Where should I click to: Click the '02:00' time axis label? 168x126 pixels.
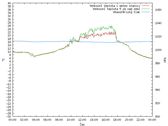pyautogui.click(x=24, y=120)
